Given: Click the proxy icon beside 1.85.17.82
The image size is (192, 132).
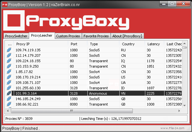Looking at the screenshot, I should tap(9, 72).
